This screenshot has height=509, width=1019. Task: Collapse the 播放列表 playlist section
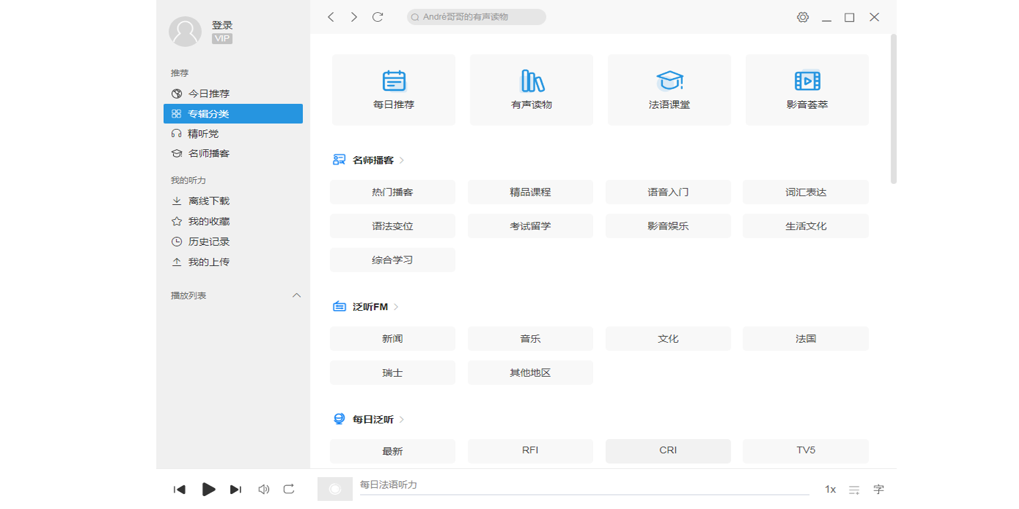click(x=296, y=295)
